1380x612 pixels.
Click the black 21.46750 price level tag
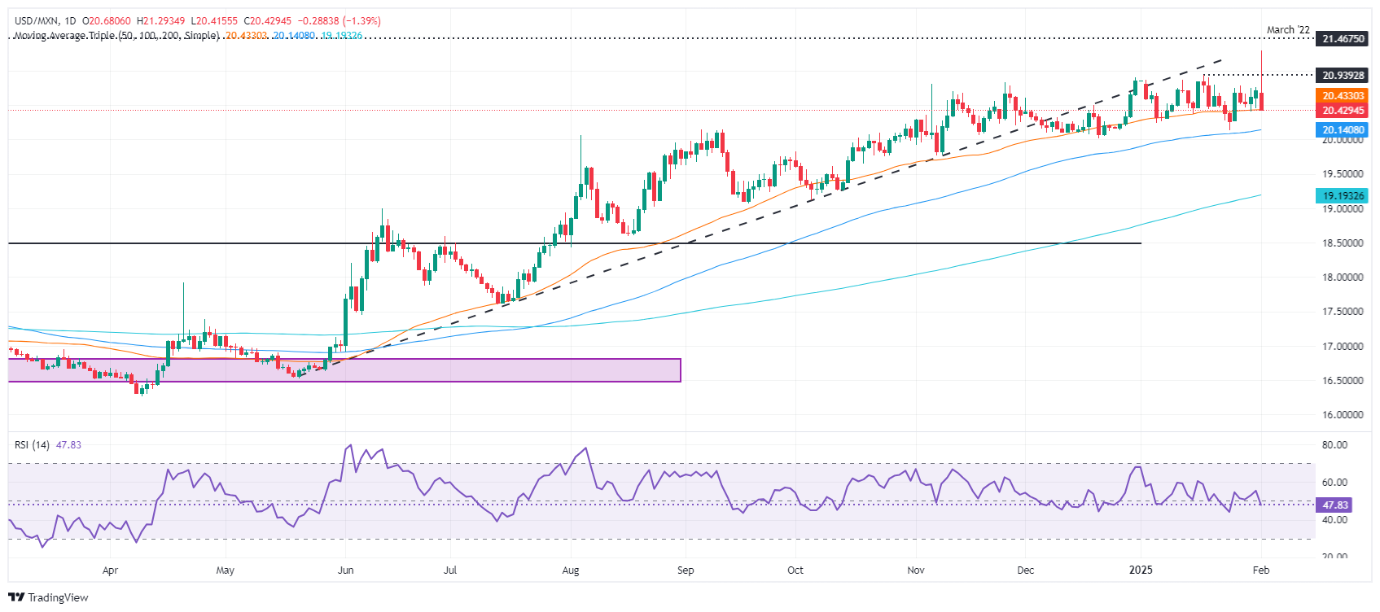(x=1342, y=39)
